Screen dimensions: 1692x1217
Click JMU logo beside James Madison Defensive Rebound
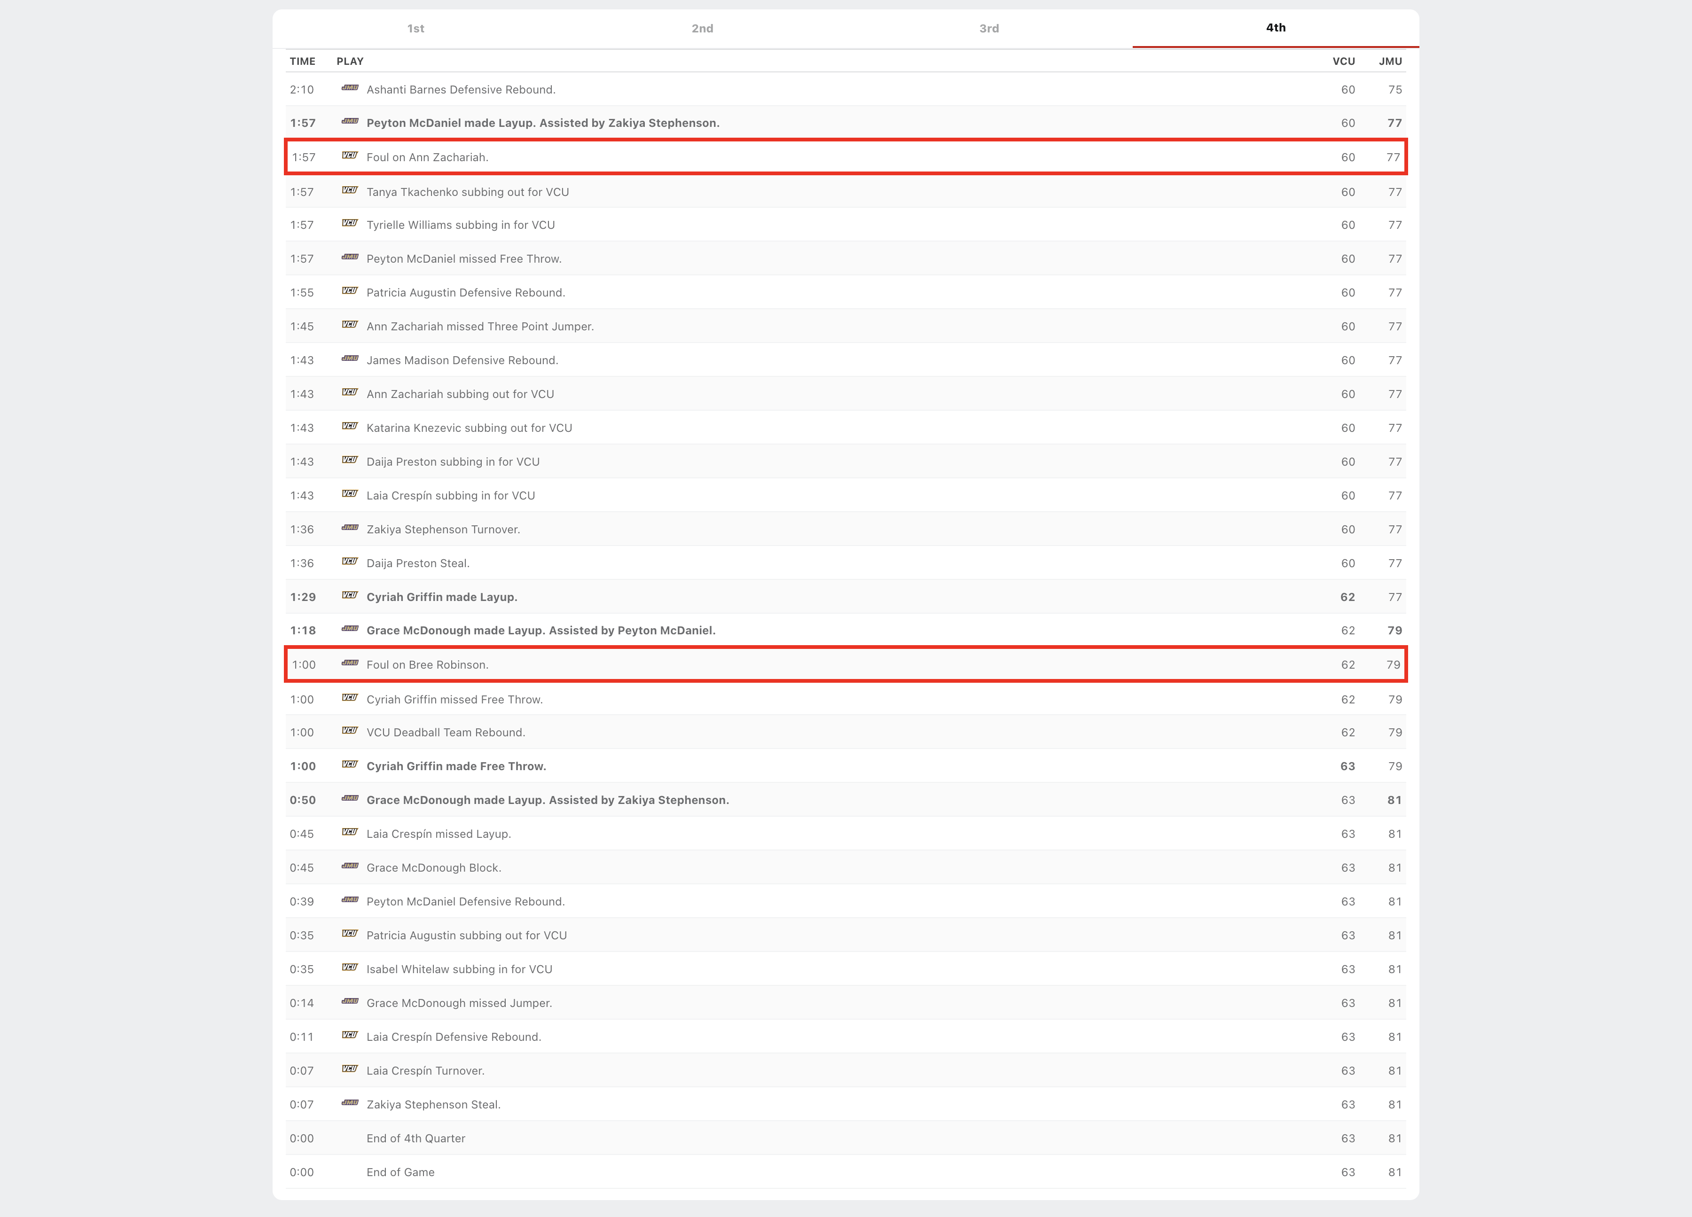pos(350,359)
